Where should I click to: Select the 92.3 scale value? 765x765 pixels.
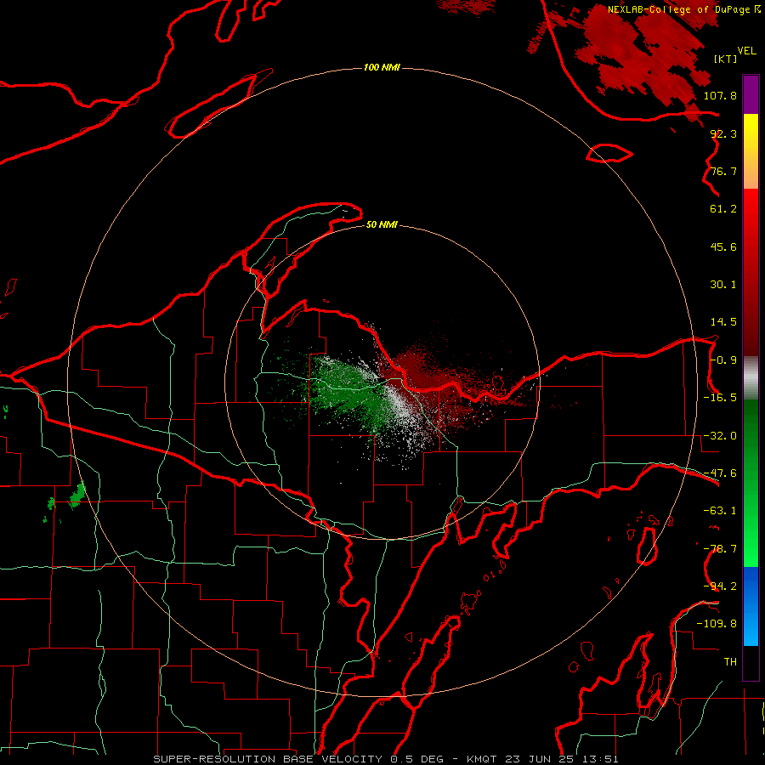[x=723, y=133]
